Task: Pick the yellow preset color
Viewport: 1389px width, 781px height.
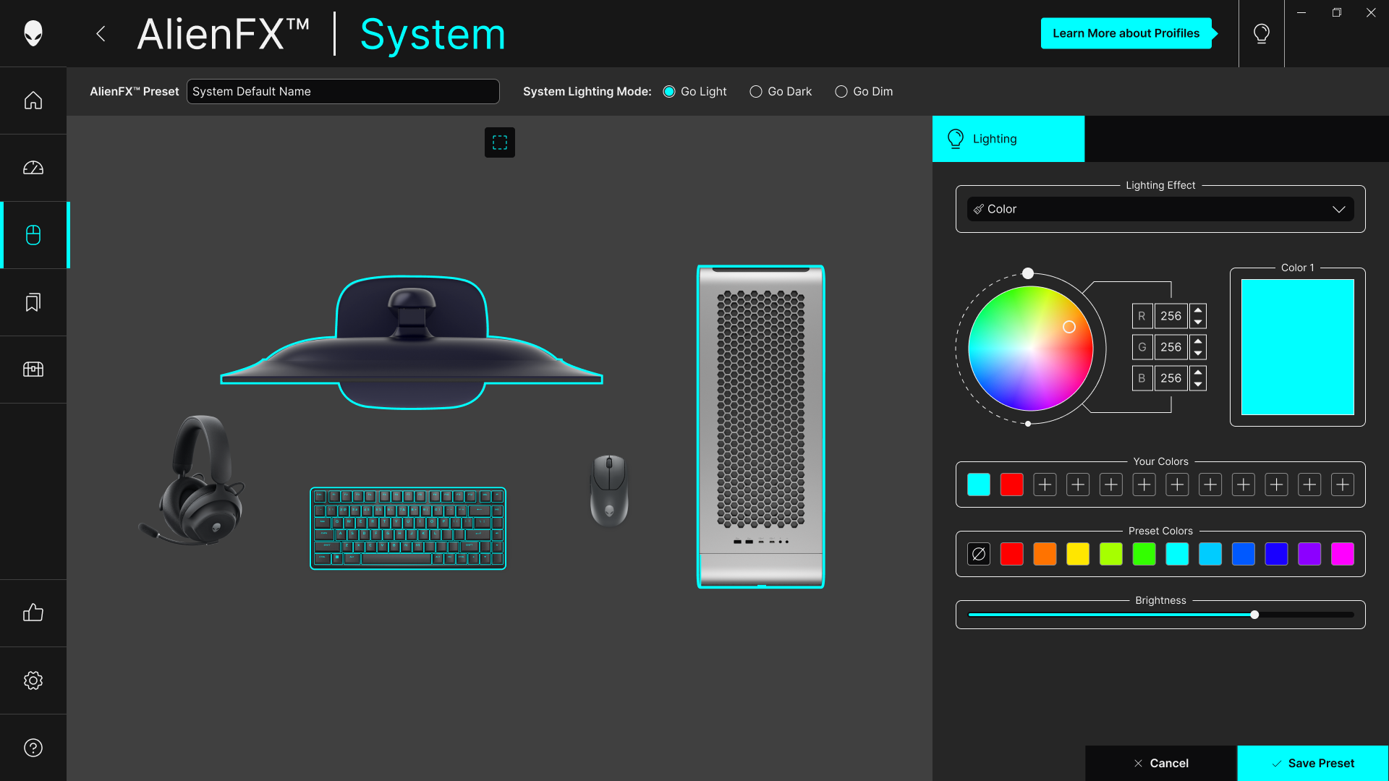Action: pyautogui.click(x=1078, y=554)
